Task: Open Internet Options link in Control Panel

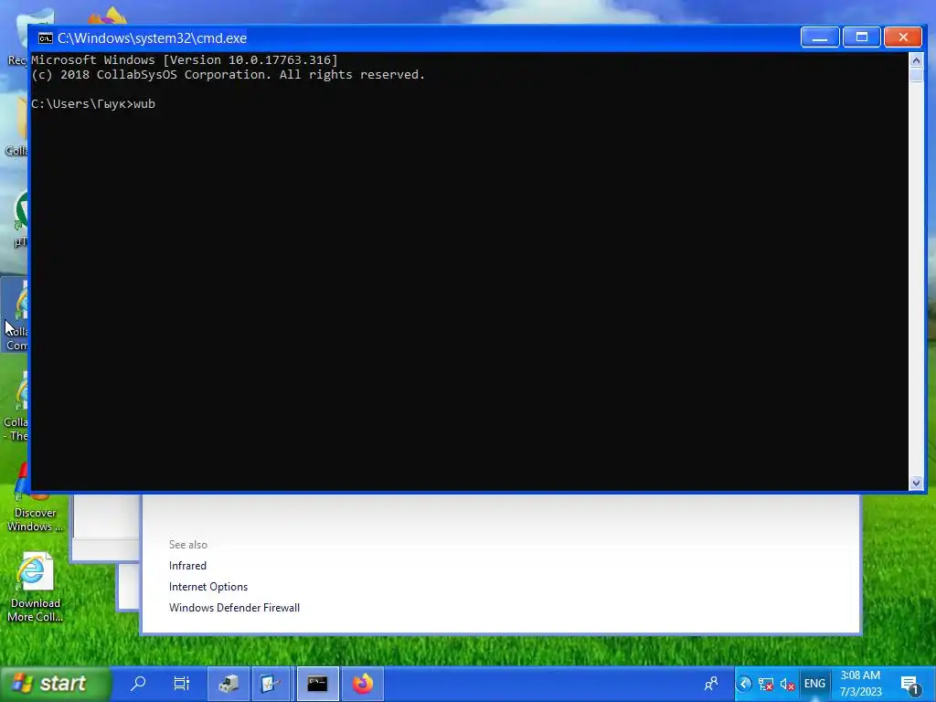Action: click(208, 587)
